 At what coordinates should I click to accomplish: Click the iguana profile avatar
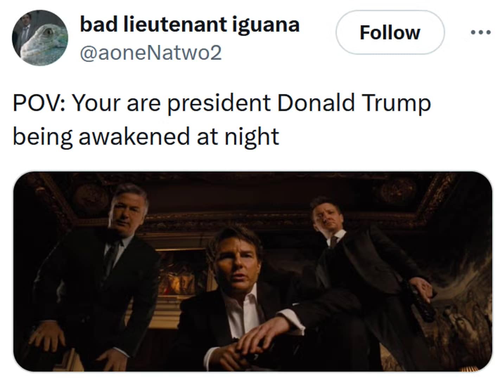tap(39, 38)
